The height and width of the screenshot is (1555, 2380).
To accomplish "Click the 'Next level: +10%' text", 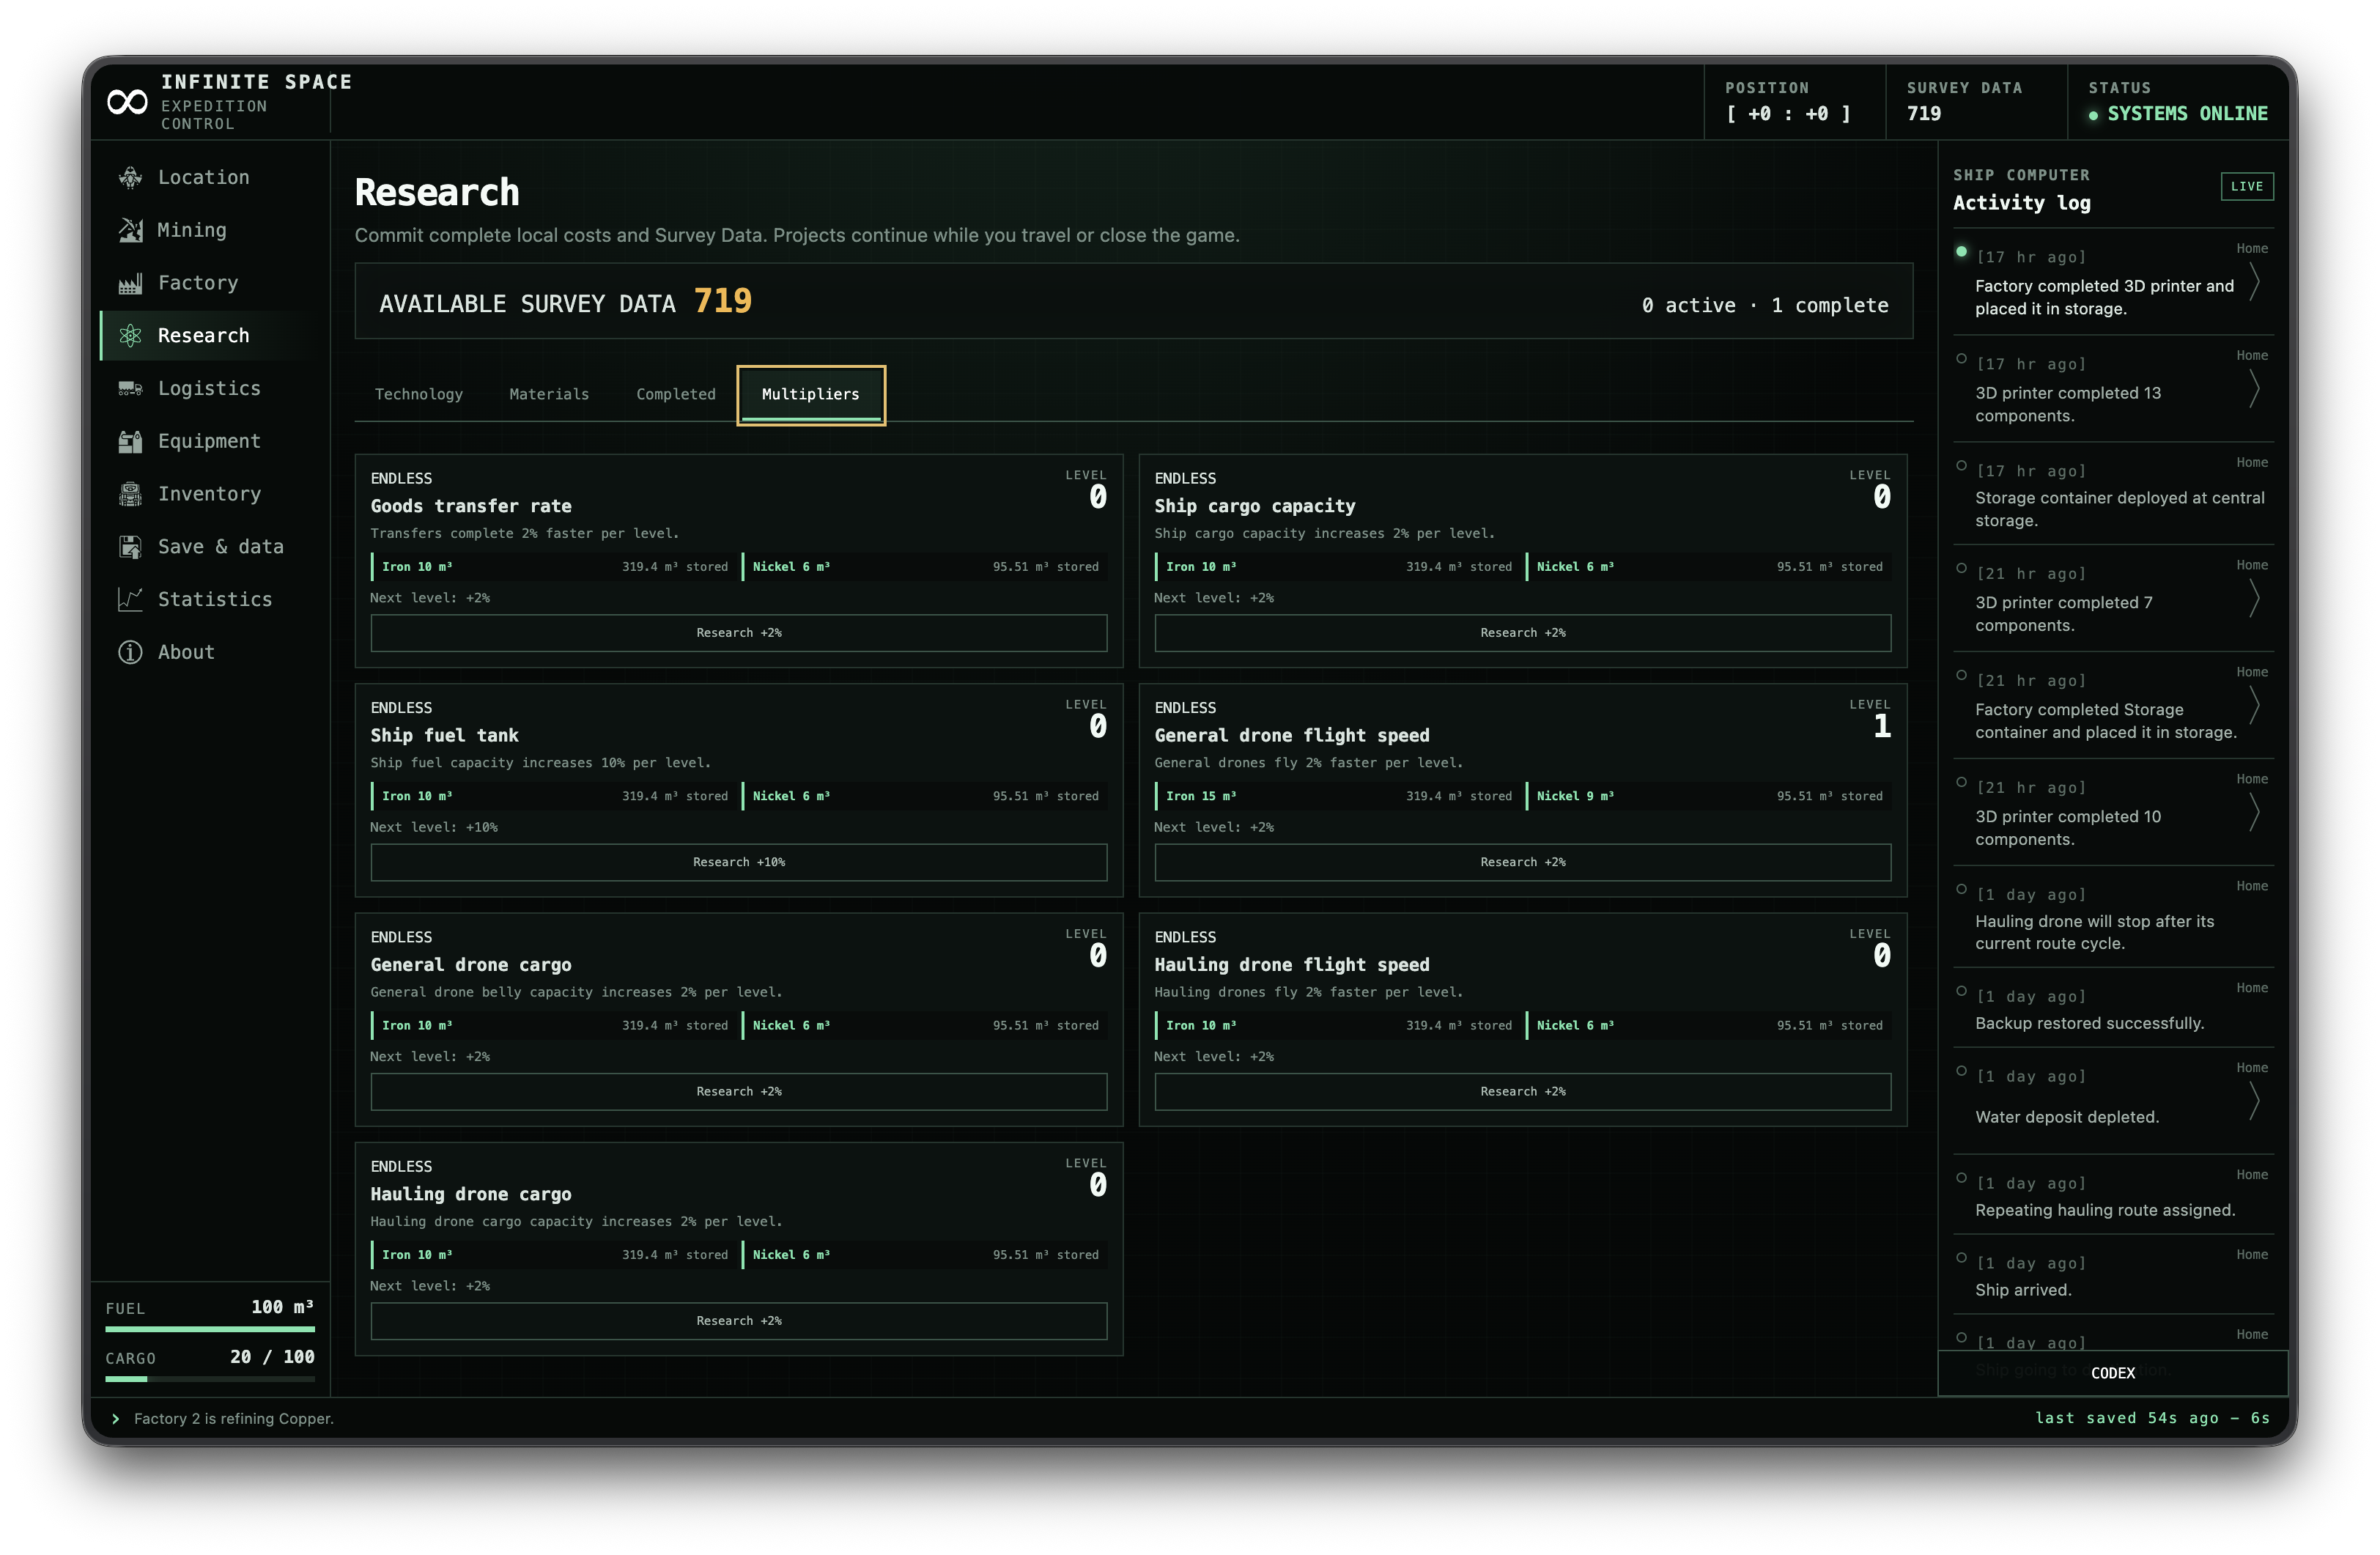I will point(434,827).
